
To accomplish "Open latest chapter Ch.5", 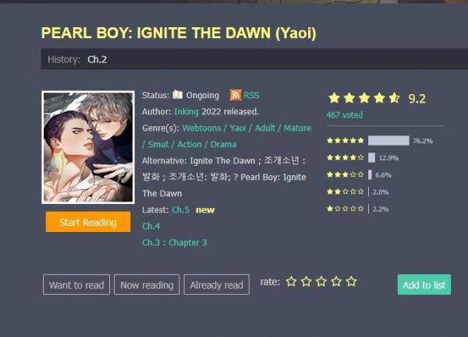I will (x=181, y=210).
